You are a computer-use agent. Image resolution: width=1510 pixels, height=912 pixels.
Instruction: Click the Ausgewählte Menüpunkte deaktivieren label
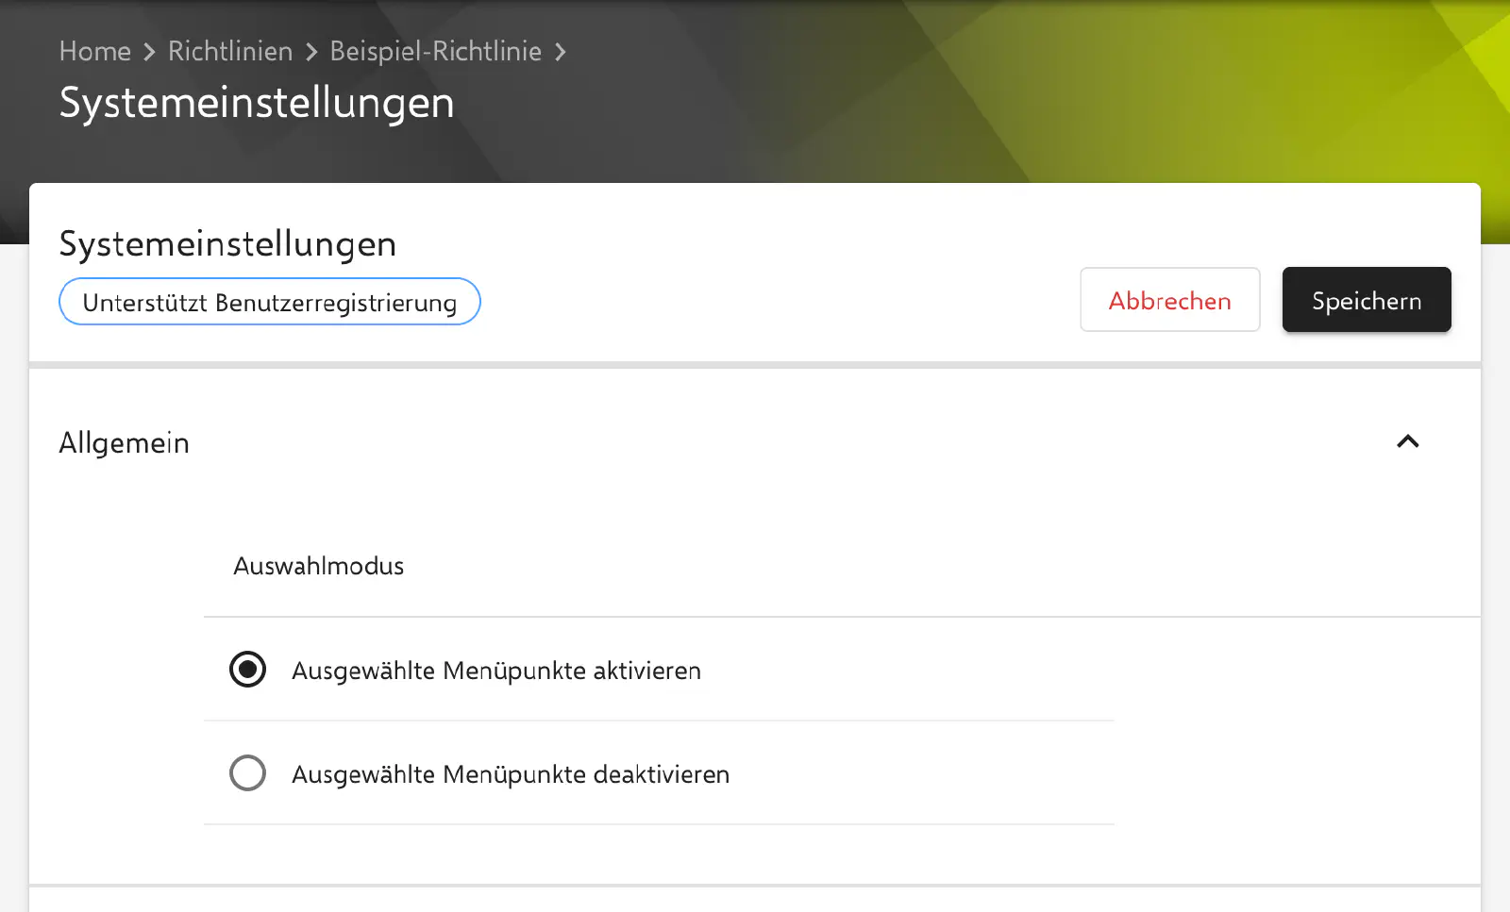tap(511, 774)
